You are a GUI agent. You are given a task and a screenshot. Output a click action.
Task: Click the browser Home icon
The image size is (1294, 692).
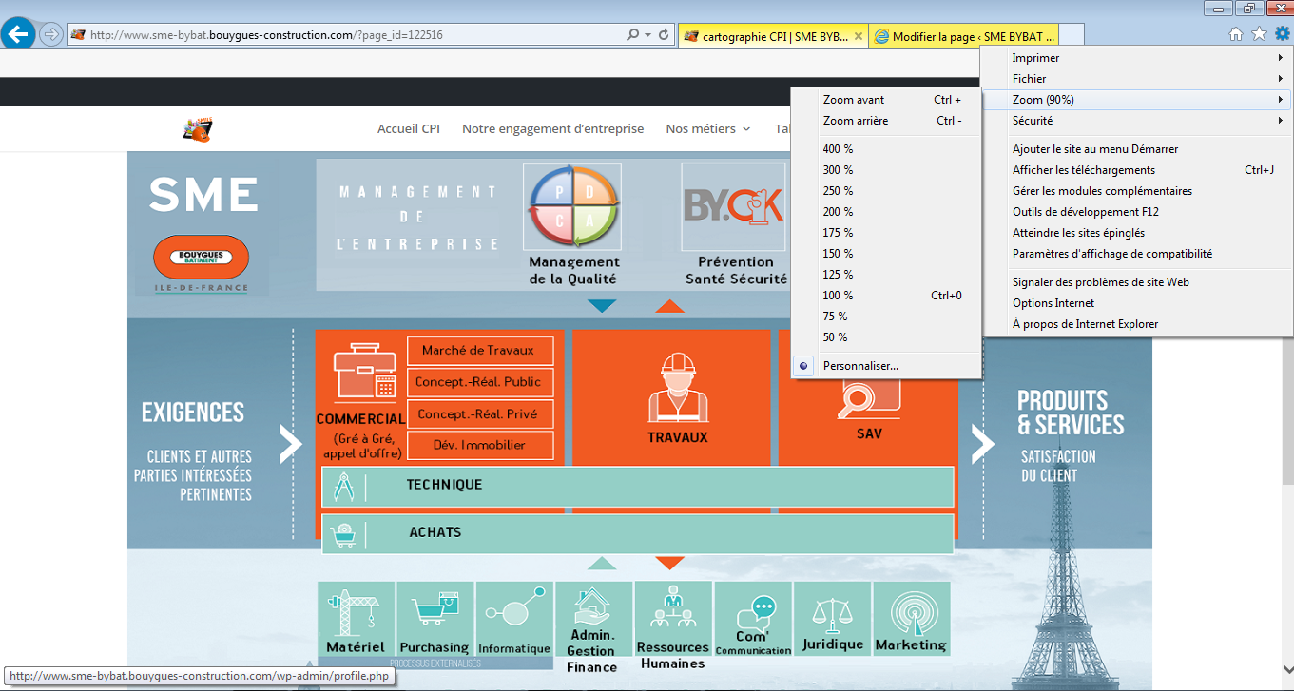[1236, 34]
